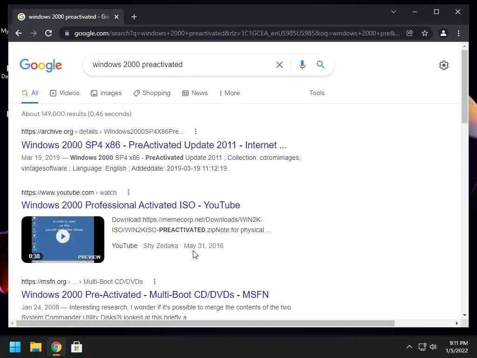
Task: Show hidden tray icons chevron
Action: coord(409,347)
